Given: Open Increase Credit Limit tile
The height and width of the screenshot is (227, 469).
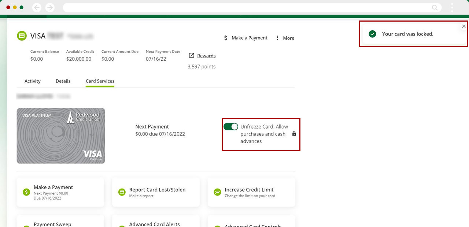Looking at the screenshot, I should 251,192.
